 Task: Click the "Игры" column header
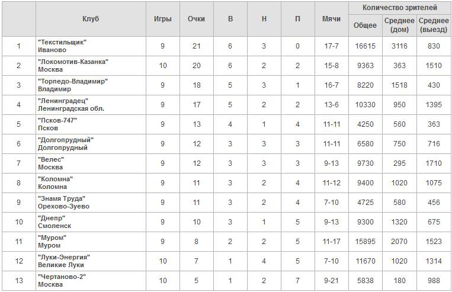[163, 19]
